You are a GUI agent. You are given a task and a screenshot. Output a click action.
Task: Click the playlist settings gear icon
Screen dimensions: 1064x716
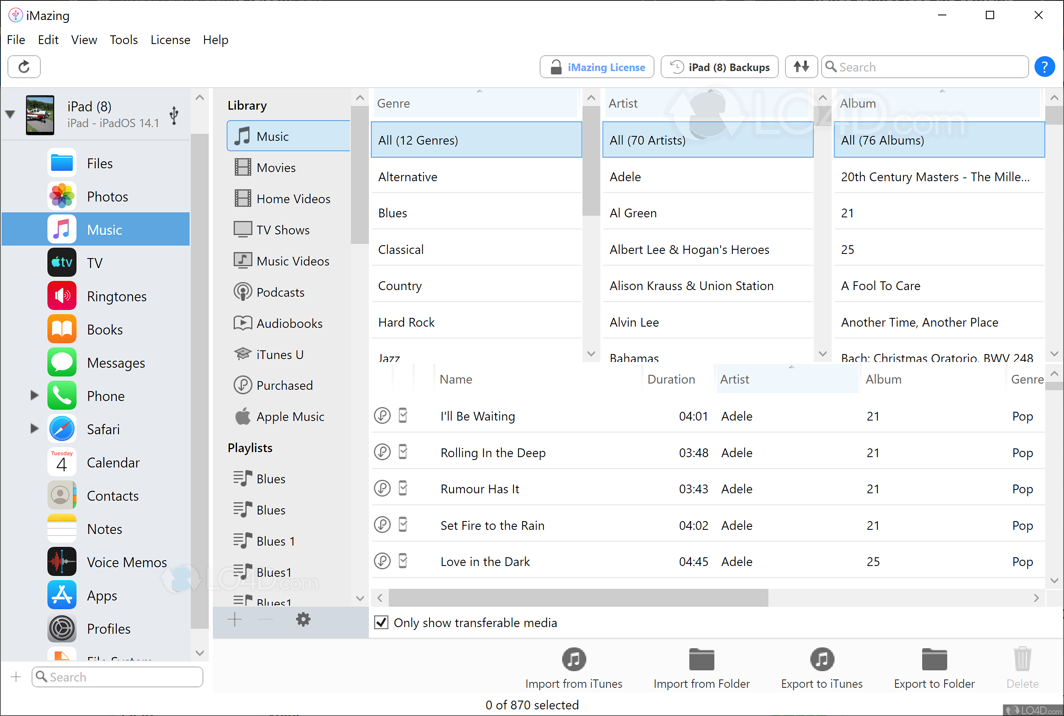click(x=303, y=620)
